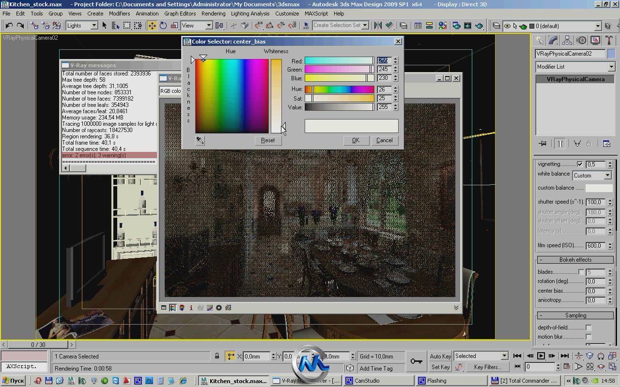Open the Lighting Analysis menu

click(250, 14)
